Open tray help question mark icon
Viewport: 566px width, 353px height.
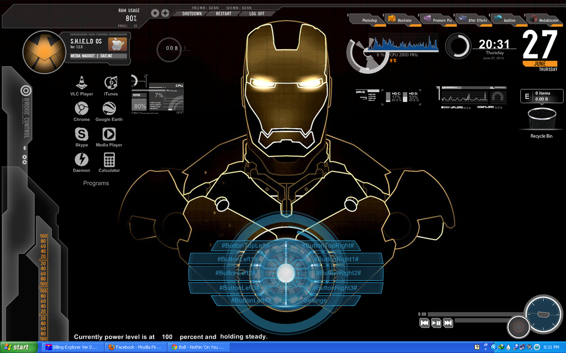point(477,347)
